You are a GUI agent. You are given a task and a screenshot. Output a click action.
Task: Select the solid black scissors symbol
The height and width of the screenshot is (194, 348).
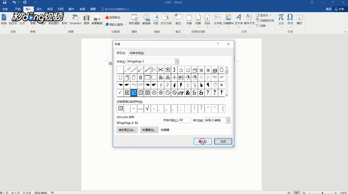[161, 70]
